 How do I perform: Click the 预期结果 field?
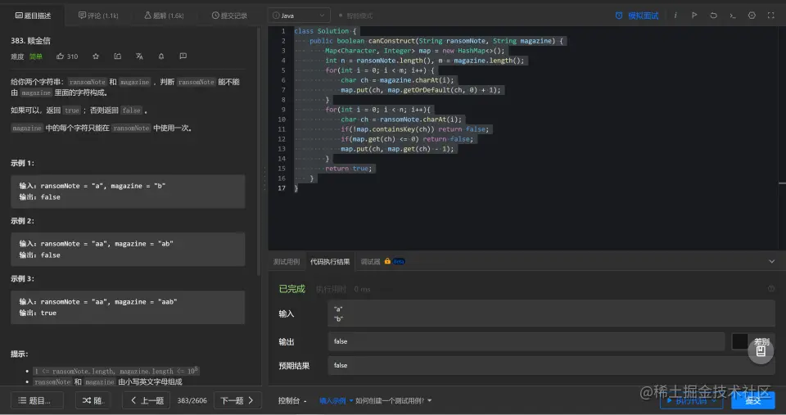[551, 365]
